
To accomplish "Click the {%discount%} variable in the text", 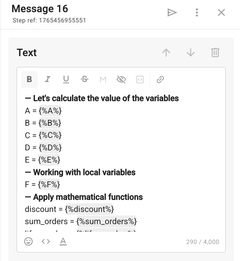I will click(89, 209).
